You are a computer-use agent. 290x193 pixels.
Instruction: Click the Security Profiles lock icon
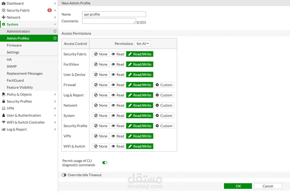(4, 101)
